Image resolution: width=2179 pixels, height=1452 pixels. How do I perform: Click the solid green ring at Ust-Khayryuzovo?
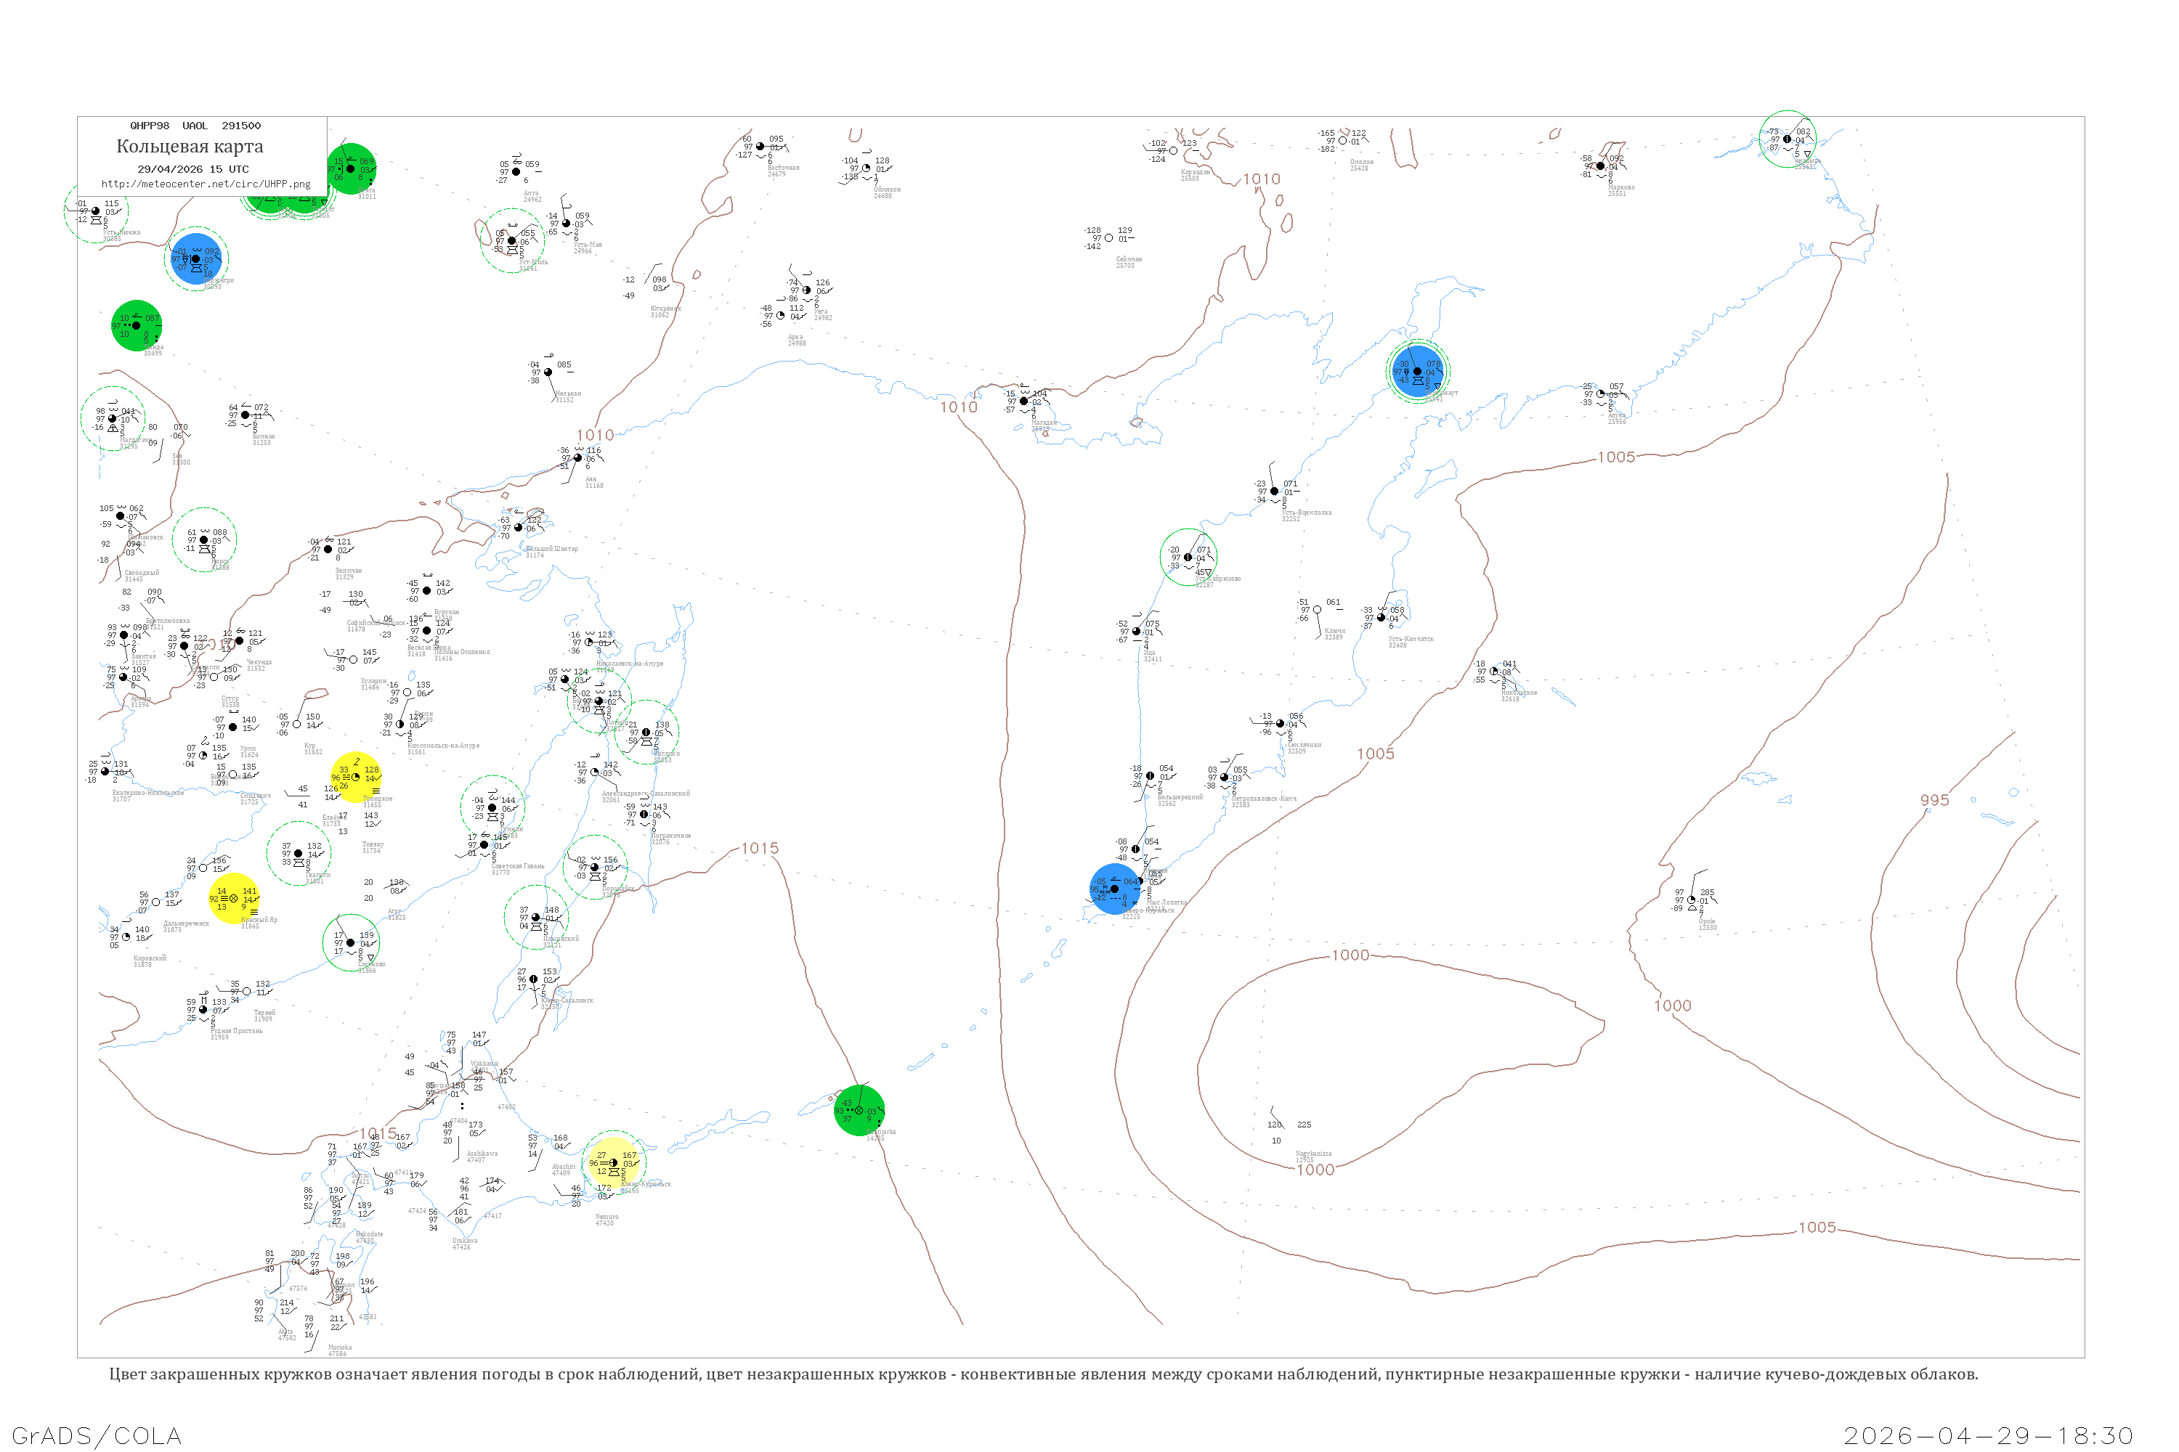(x=1188, y=558)
